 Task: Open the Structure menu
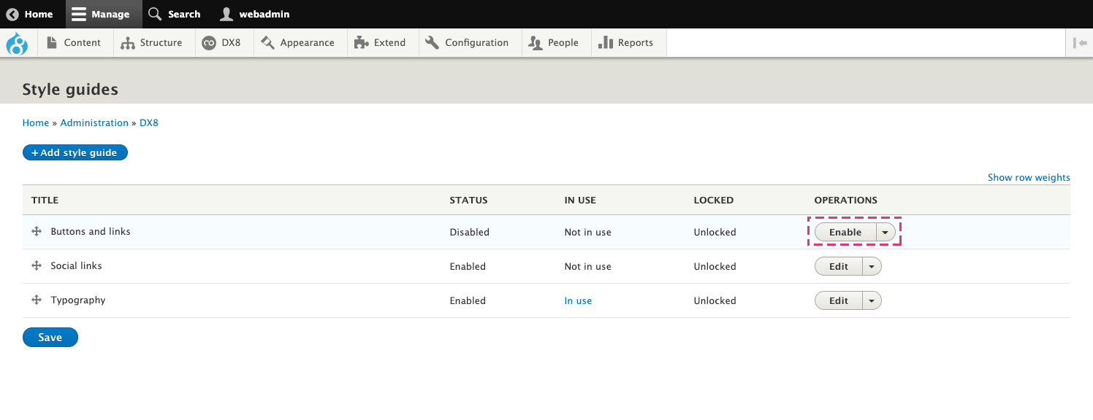point(152,43)
